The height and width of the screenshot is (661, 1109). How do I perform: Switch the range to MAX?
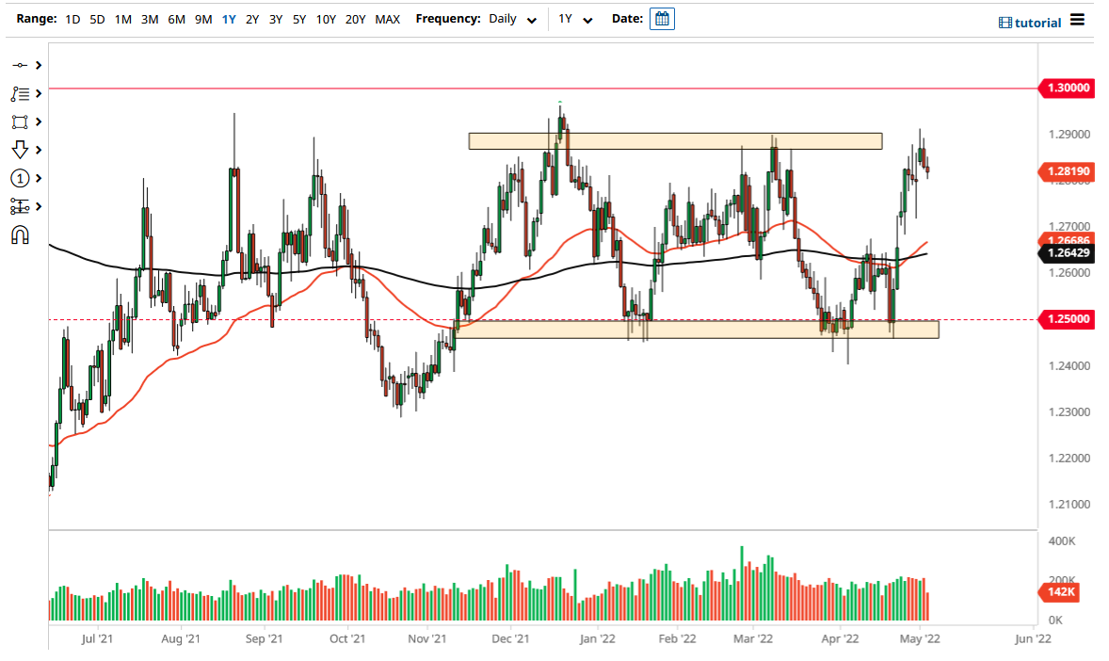point(387,18)
